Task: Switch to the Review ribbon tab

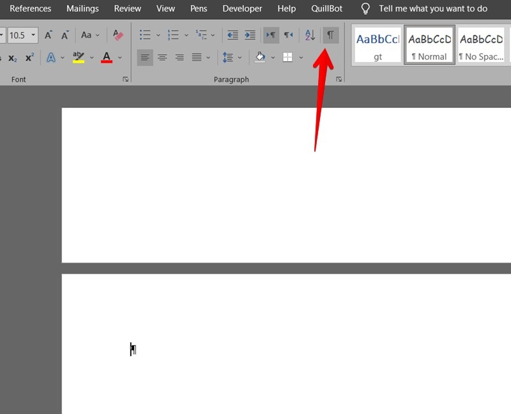Action: tap(127, 8)
